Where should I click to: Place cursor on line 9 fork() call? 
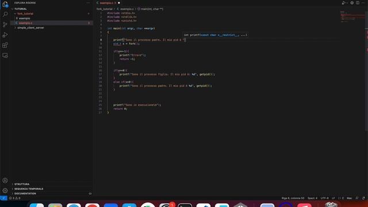tap(133, 44)
